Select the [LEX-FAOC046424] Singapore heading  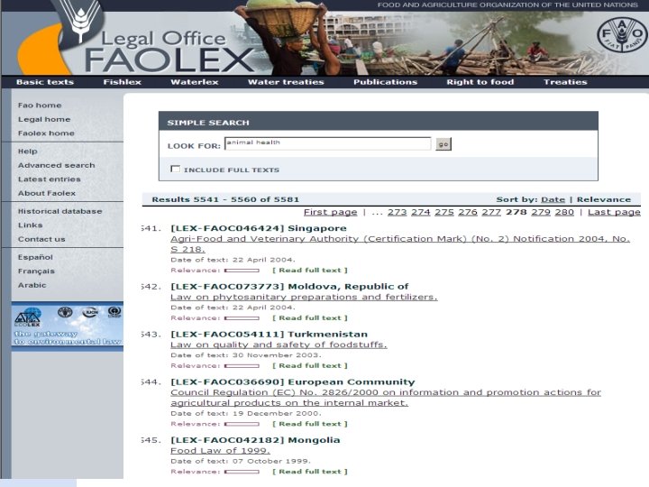point(259,228)
